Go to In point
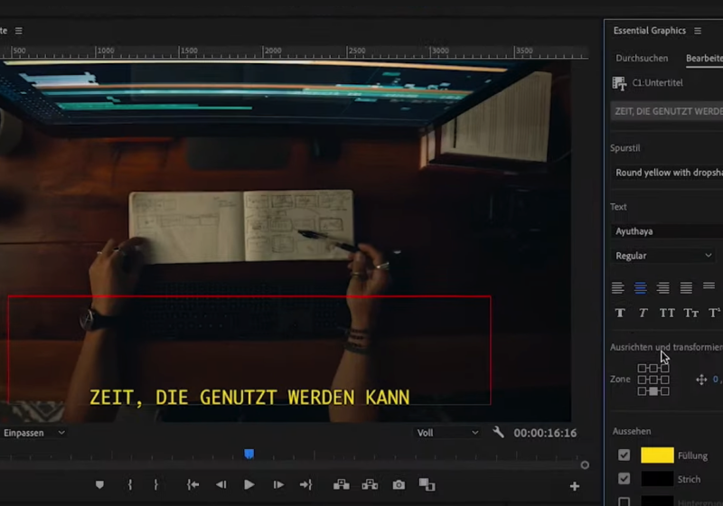 tap(192, 485)
